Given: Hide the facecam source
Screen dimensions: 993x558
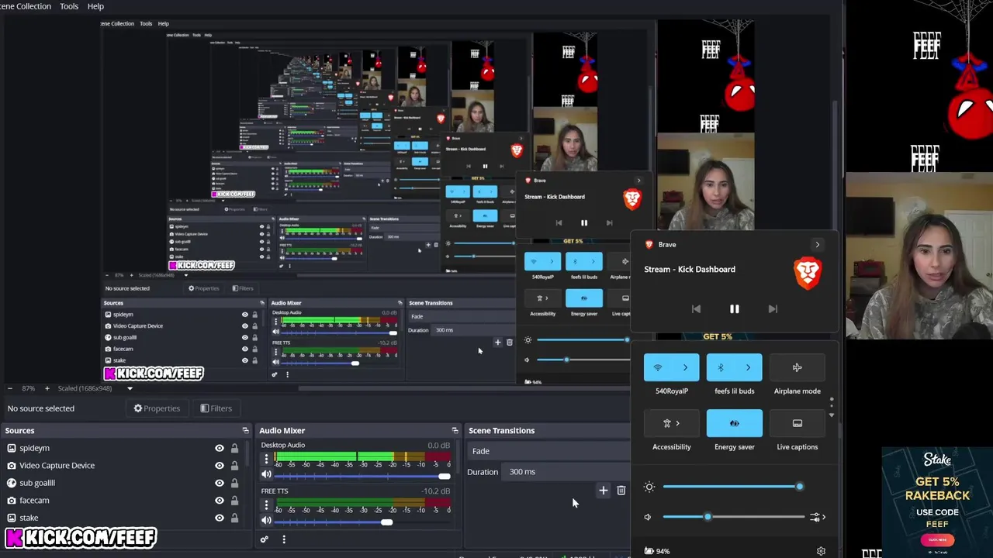Looking at the screenshot, I should [x=220, y=501].
